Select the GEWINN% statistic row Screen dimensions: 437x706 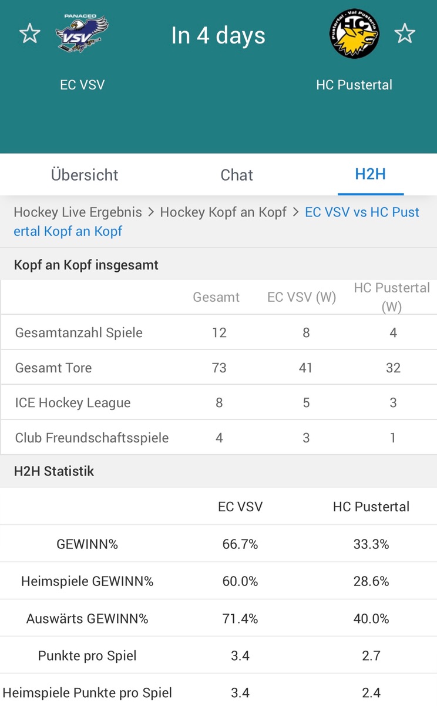coord(218,544)
